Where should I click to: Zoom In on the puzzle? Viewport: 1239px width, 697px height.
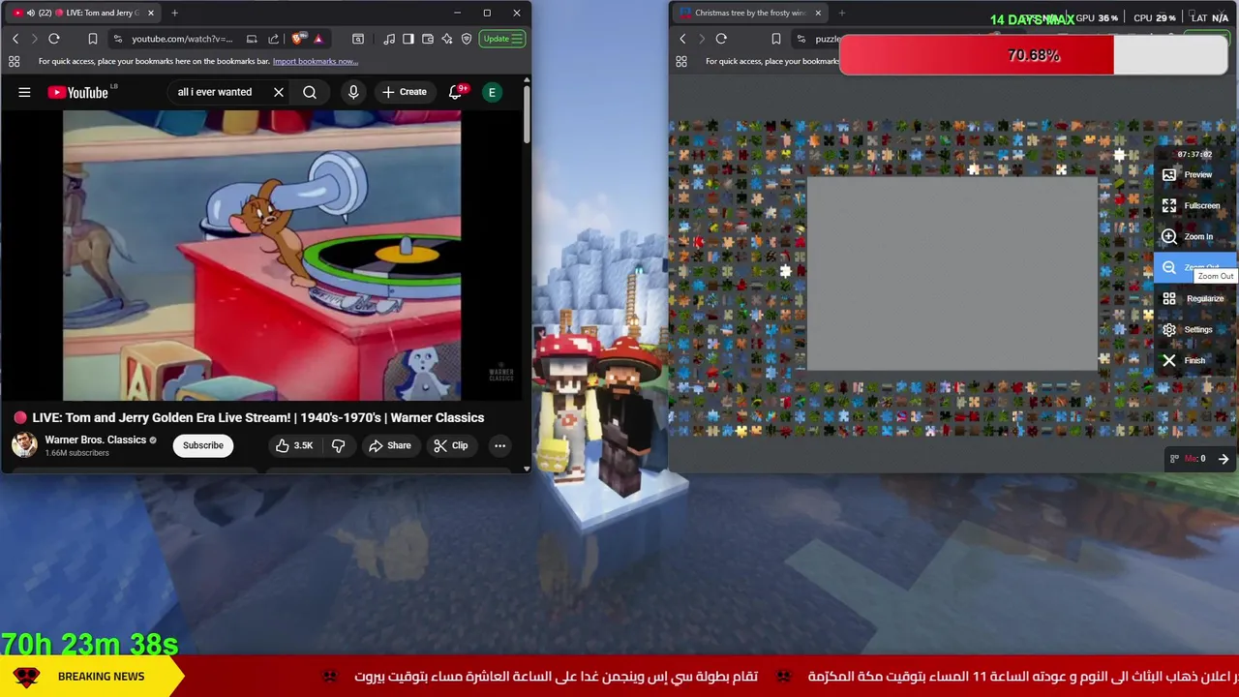click(1195, 236)
